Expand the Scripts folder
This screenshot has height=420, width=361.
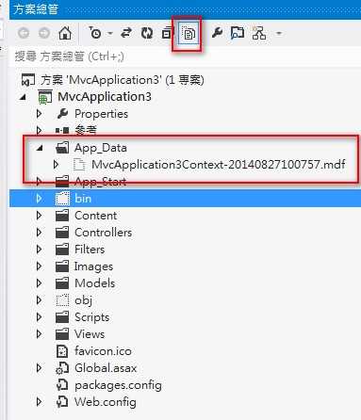pos(39,317)
